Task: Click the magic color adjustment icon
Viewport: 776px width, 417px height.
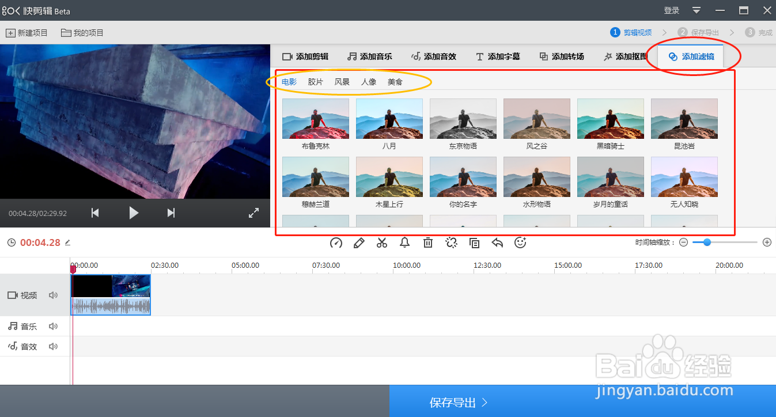Action: pyautogui.click(x=451, y=242)
